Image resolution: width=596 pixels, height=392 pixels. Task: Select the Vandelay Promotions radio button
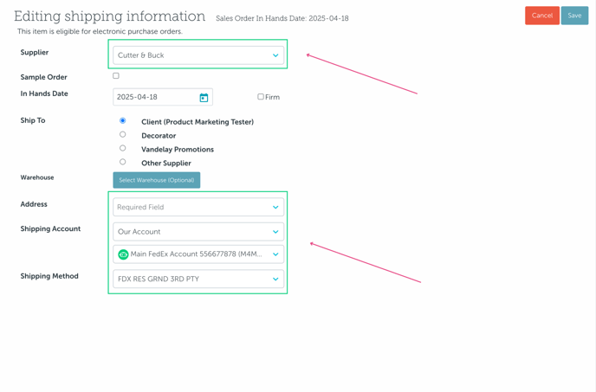click(x=123, y=149)
